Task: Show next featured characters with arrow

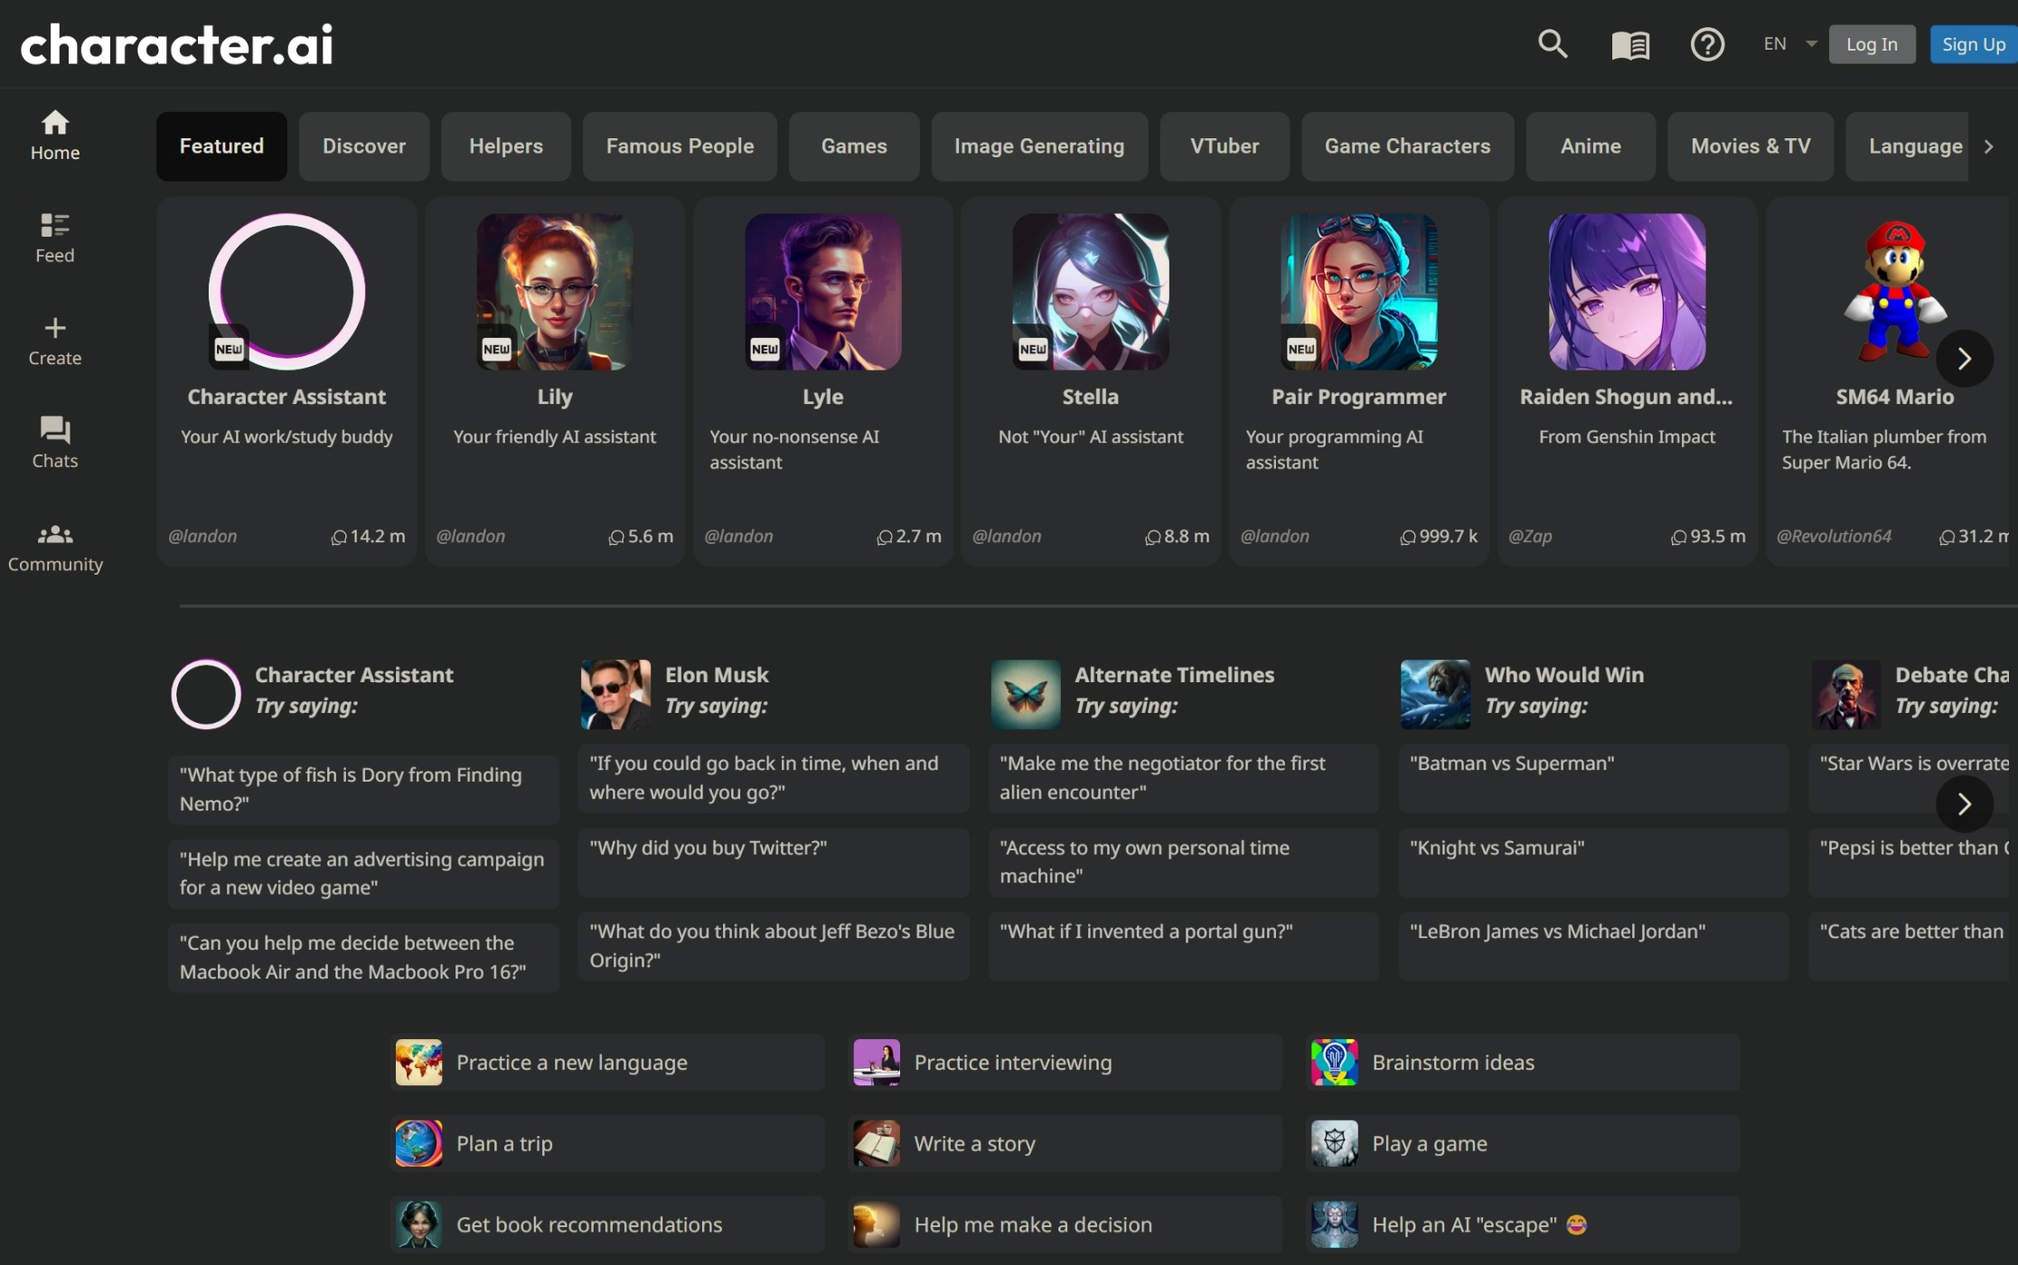Action: point(1963,359)
